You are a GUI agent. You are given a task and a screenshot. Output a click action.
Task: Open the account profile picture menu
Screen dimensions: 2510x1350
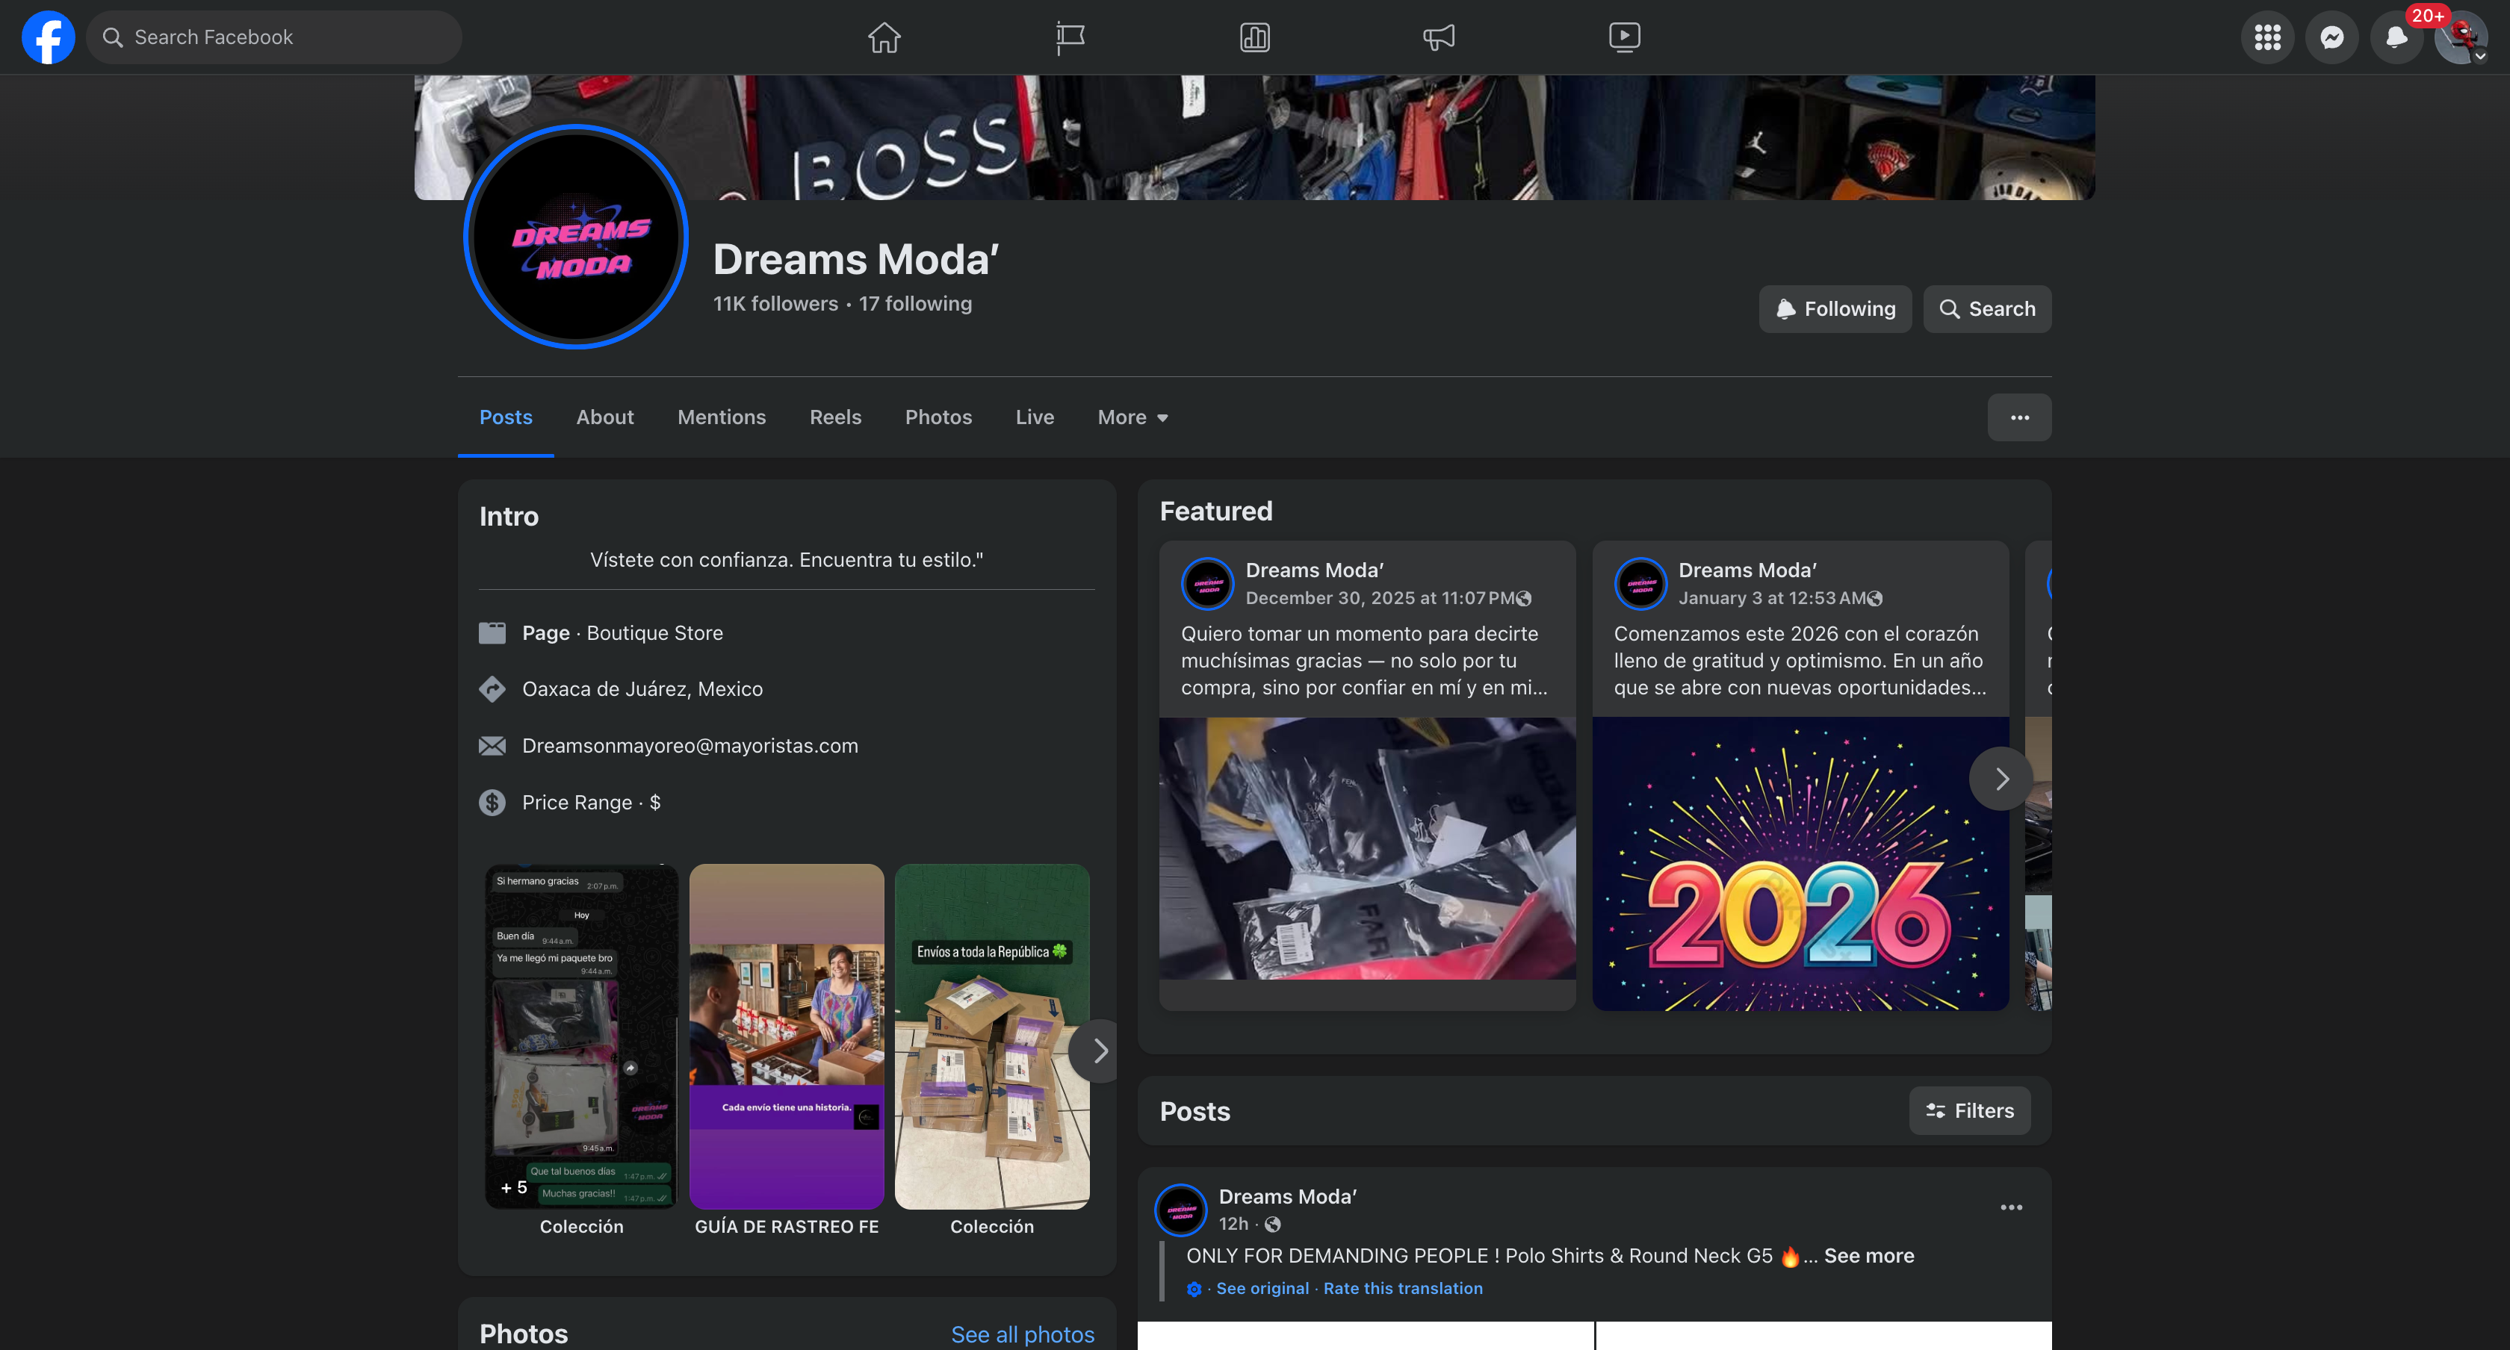click(2460, 37)
